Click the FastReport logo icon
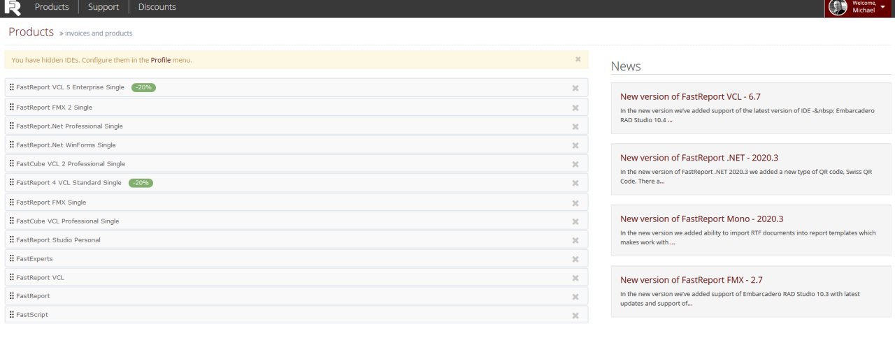Image resolution: width=895 pixels, height=361 pixels. (13, 8)
